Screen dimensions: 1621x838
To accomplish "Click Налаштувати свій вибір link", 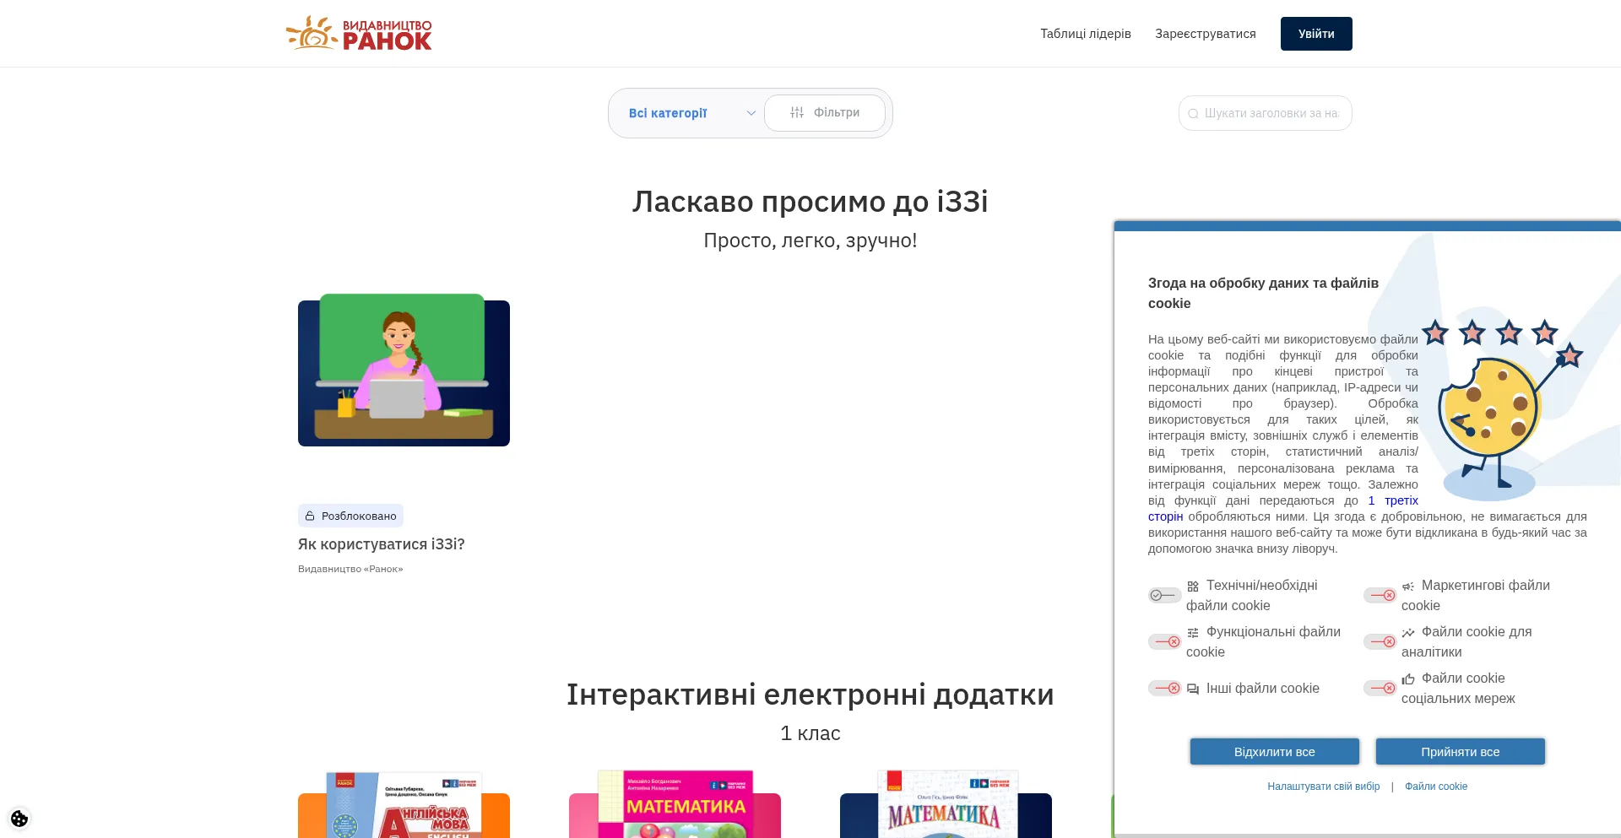I will tap(1323, 787).
